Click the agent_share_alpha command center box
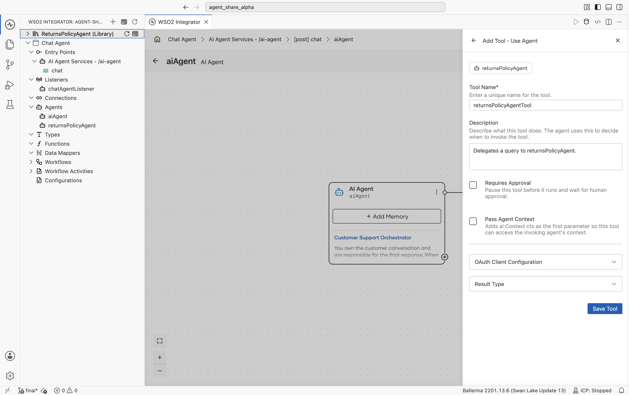Image resolution: width=629 pixels, height=395 pixels. 325,7
